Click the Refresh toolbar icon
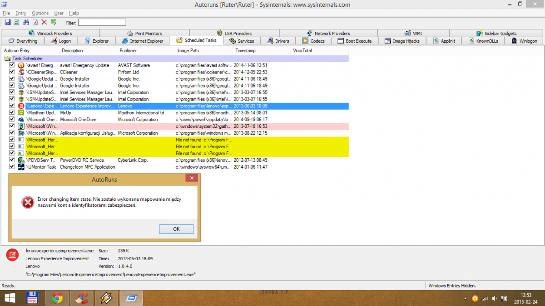The width and height of the screenshot is (545, 306). click(x=17, y=22)
